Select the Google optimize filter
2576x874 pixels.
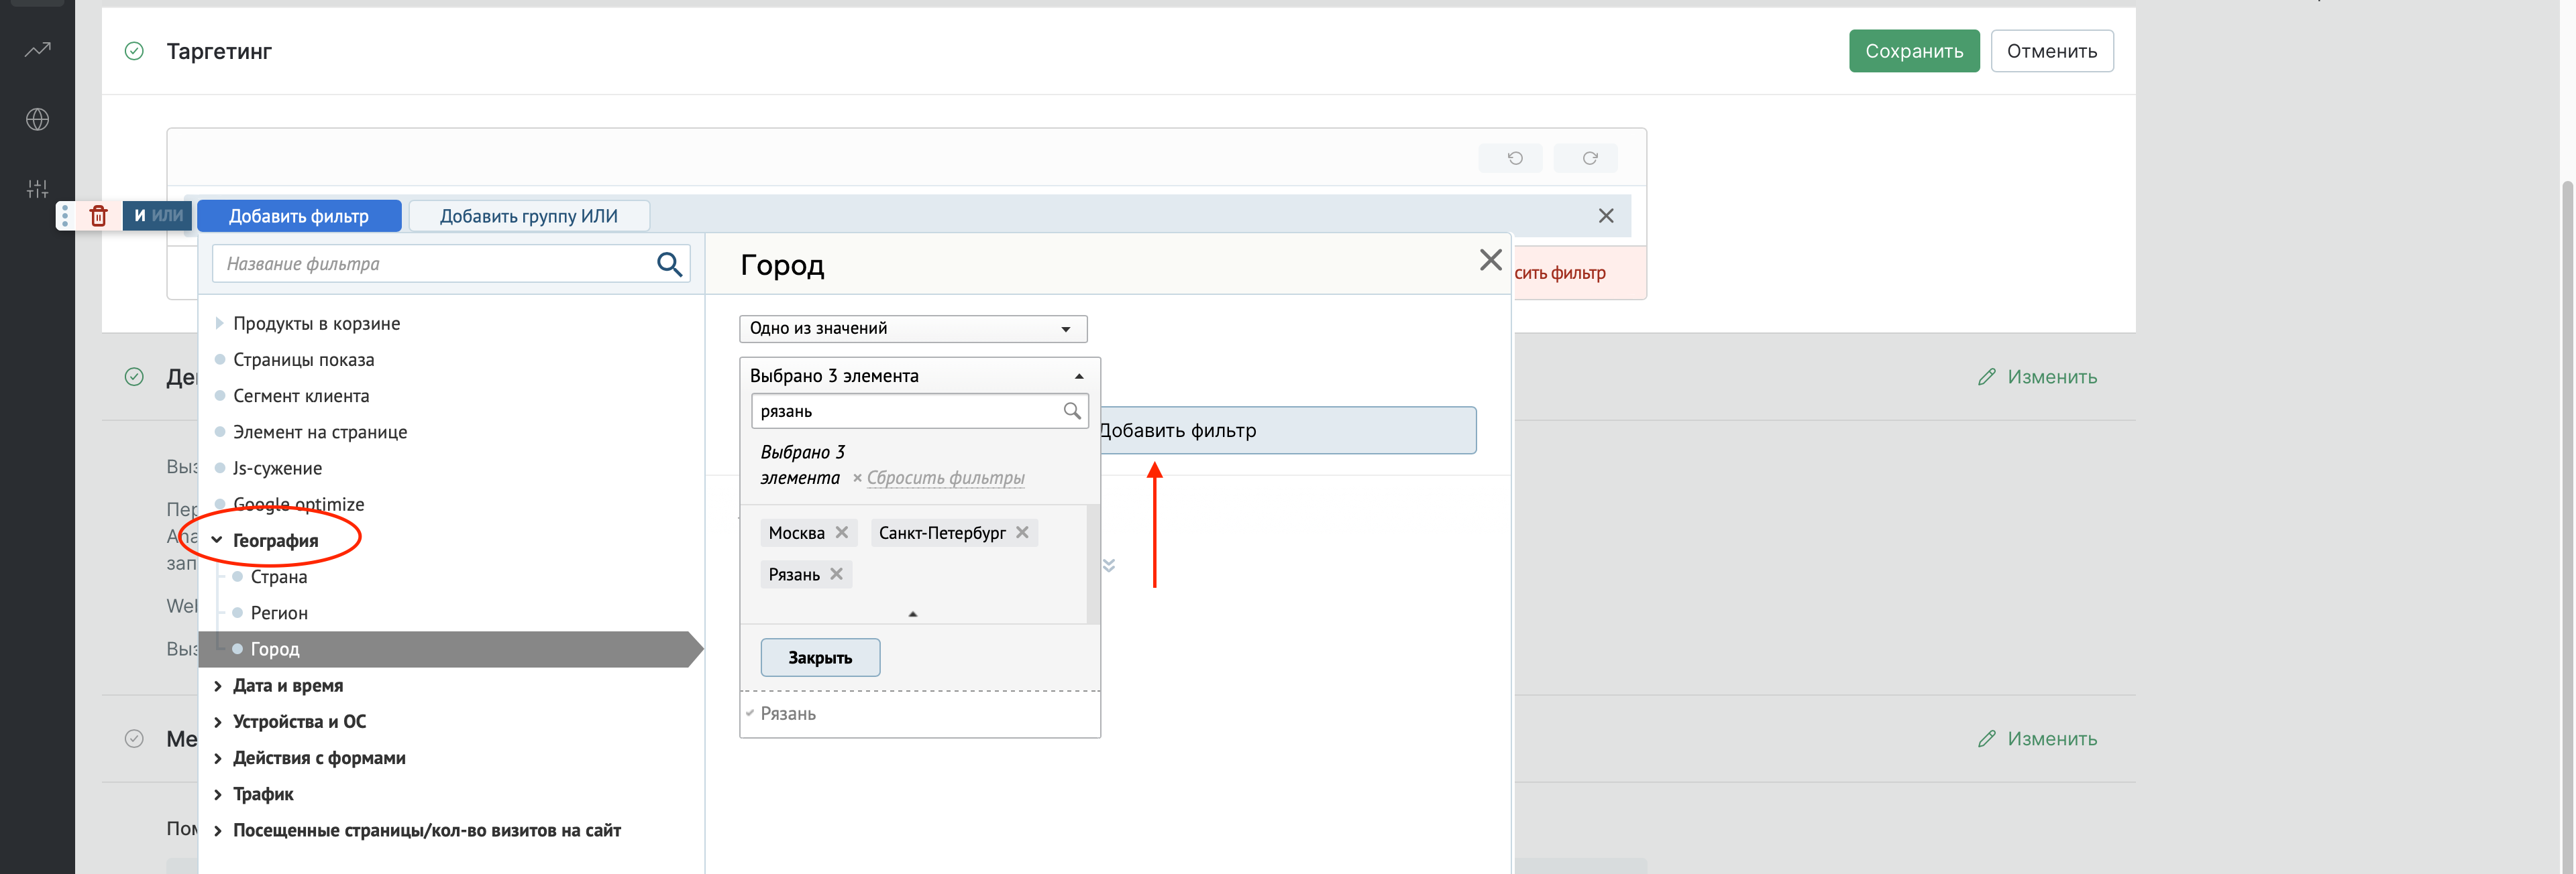298,505
